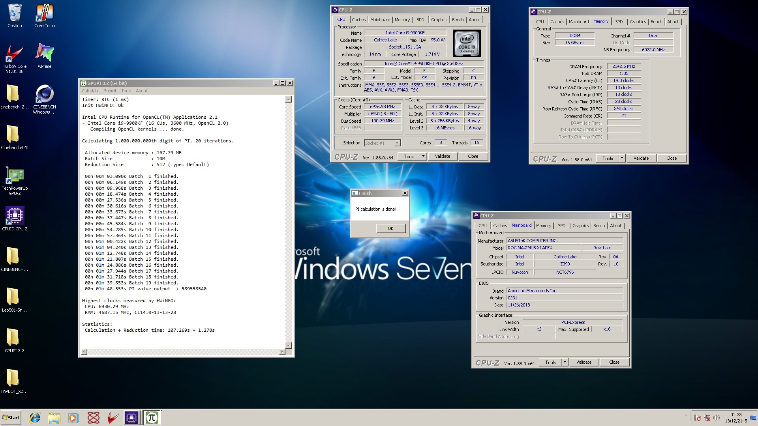This screenshot has height=426, width=758.
Task: Click the Start button on taskbar
Action: click(11, 418)
